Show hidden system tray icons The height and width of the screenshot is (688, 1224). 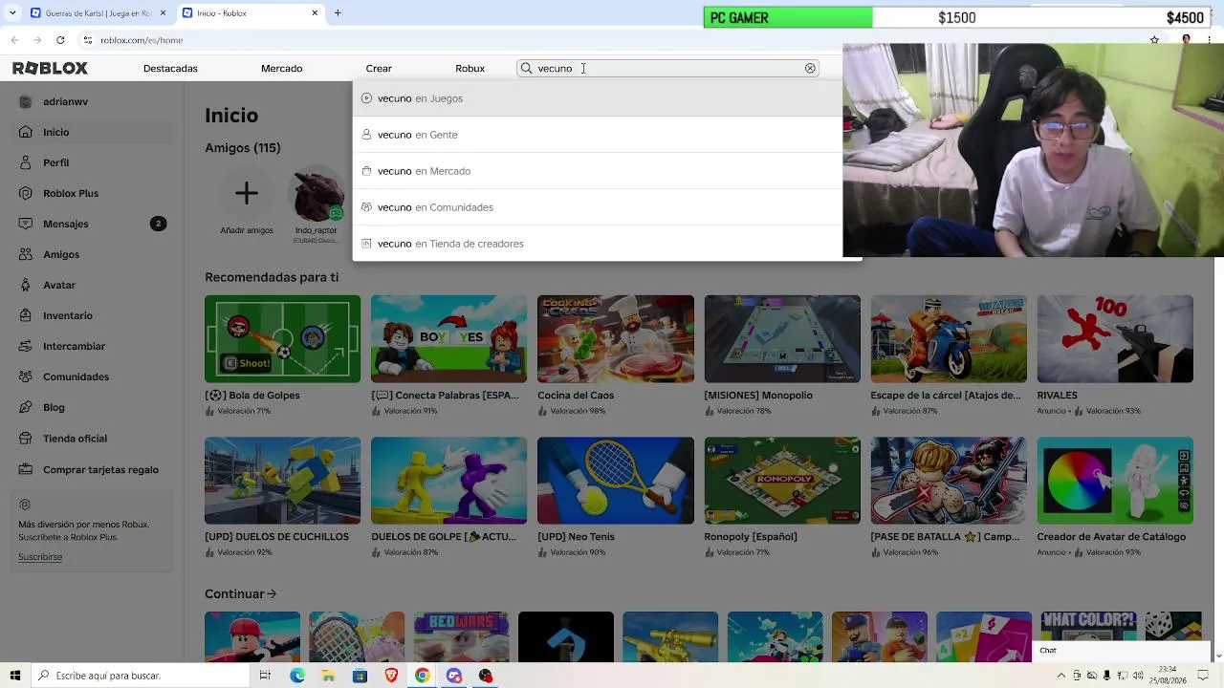[1061, 676]
